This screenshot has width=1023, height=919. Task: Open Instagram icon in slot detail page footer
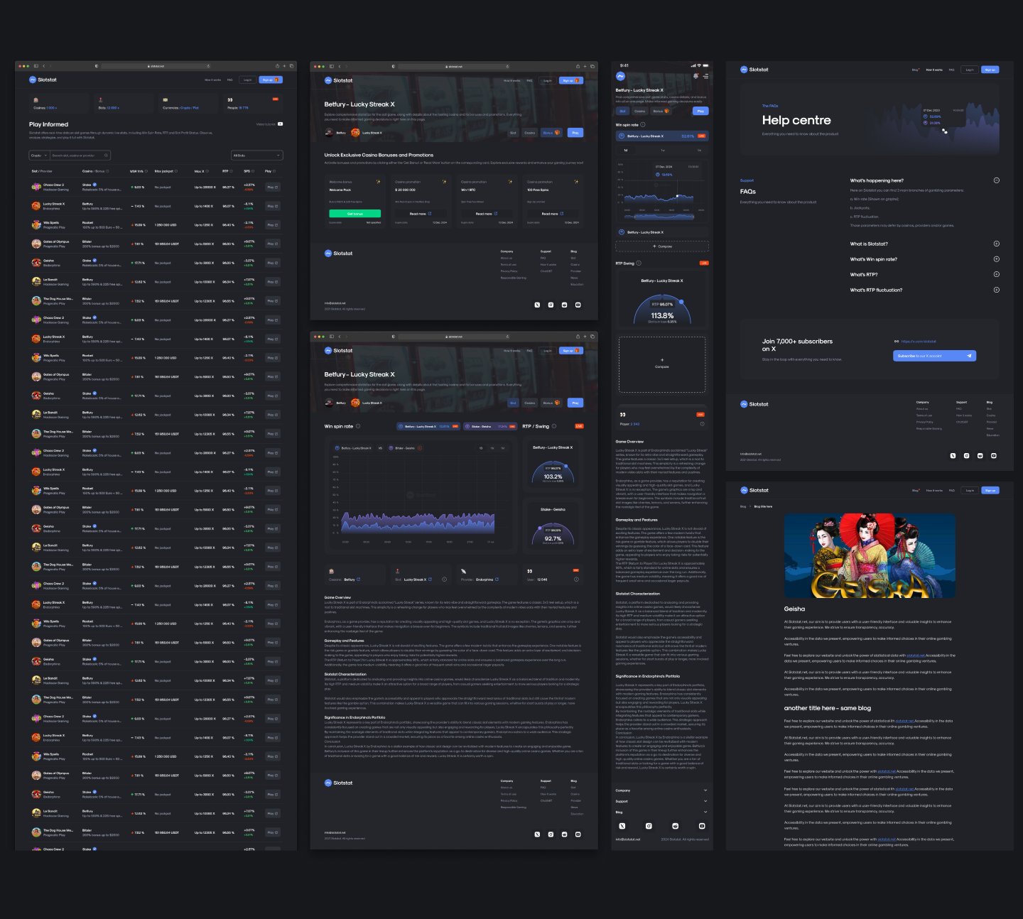[x=551, y=834]
